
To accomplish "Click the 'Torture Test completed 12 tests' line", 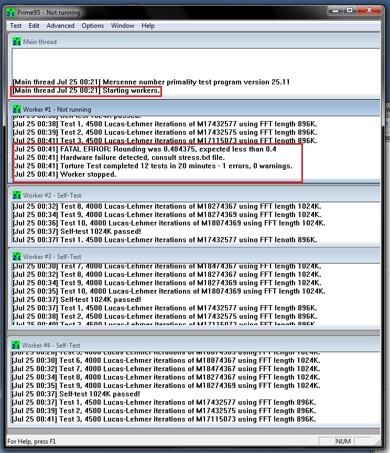I will pos(153,166).
